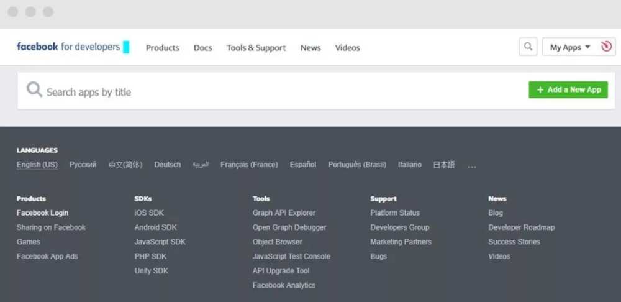Open the Facebook Analytics link
Screen dimensions: 621x302
click(x=284, y=285)
